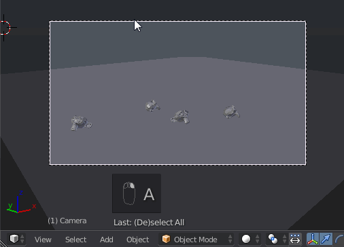Image resolution: width=344 pixels, height=247 pixels.
Task: Click the 3D cursor crosshair
Action: click(x=4, y=28)
